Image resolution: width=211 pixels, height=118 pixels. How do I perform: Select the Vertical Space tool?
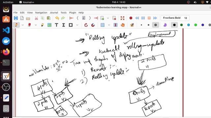(115, 25)
